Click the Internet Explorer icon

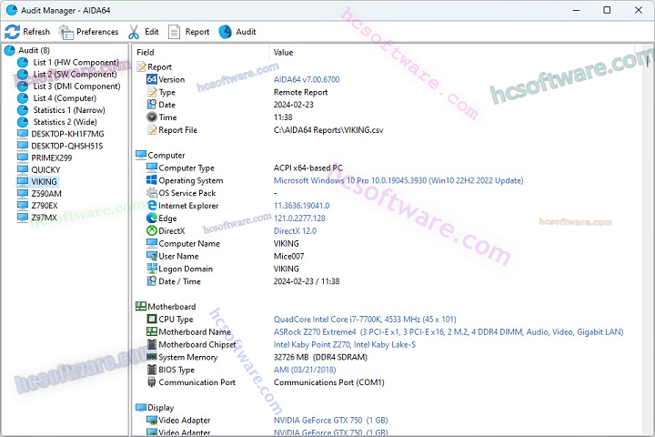click(152, 206)
